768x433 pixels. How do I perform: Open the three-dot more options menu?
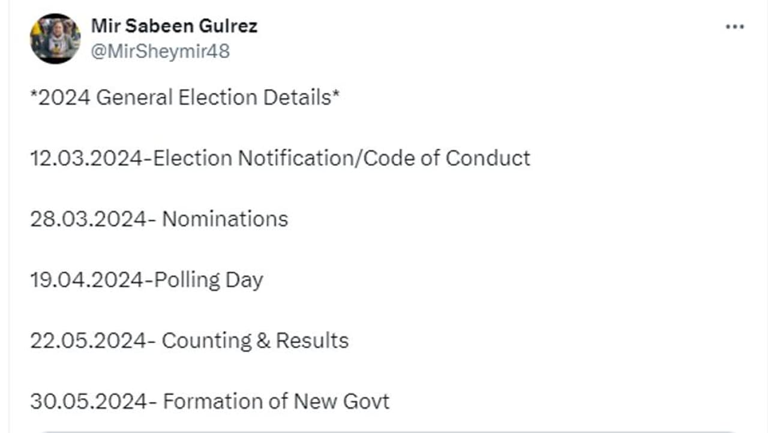point(734,28)
